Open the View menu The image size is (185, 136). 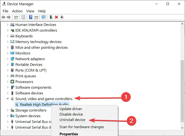click(x=30, y=11)
